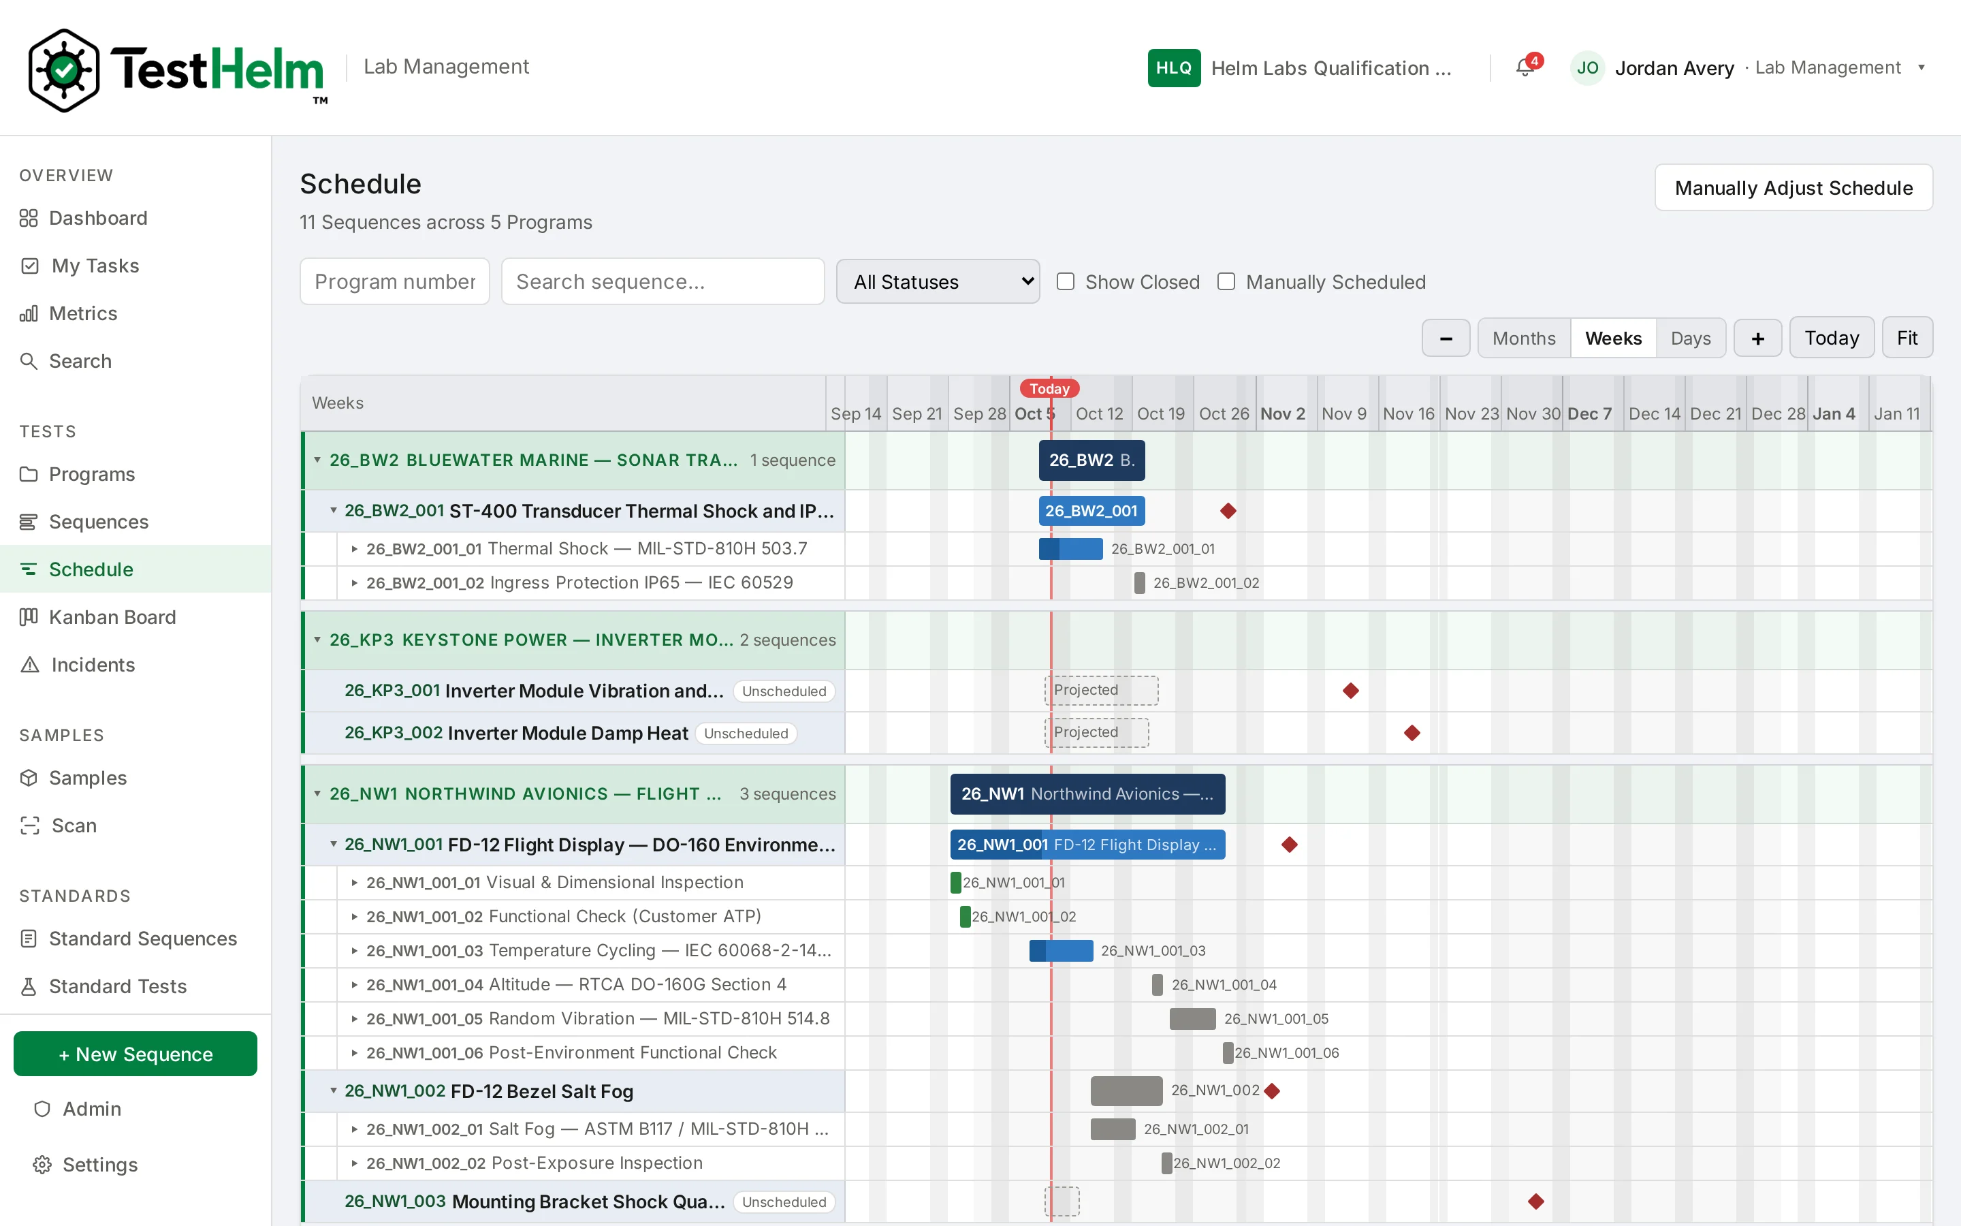Enable the Show Closed checkbox
This screenshot has height=1226, width=1961.
point(1066,281)
